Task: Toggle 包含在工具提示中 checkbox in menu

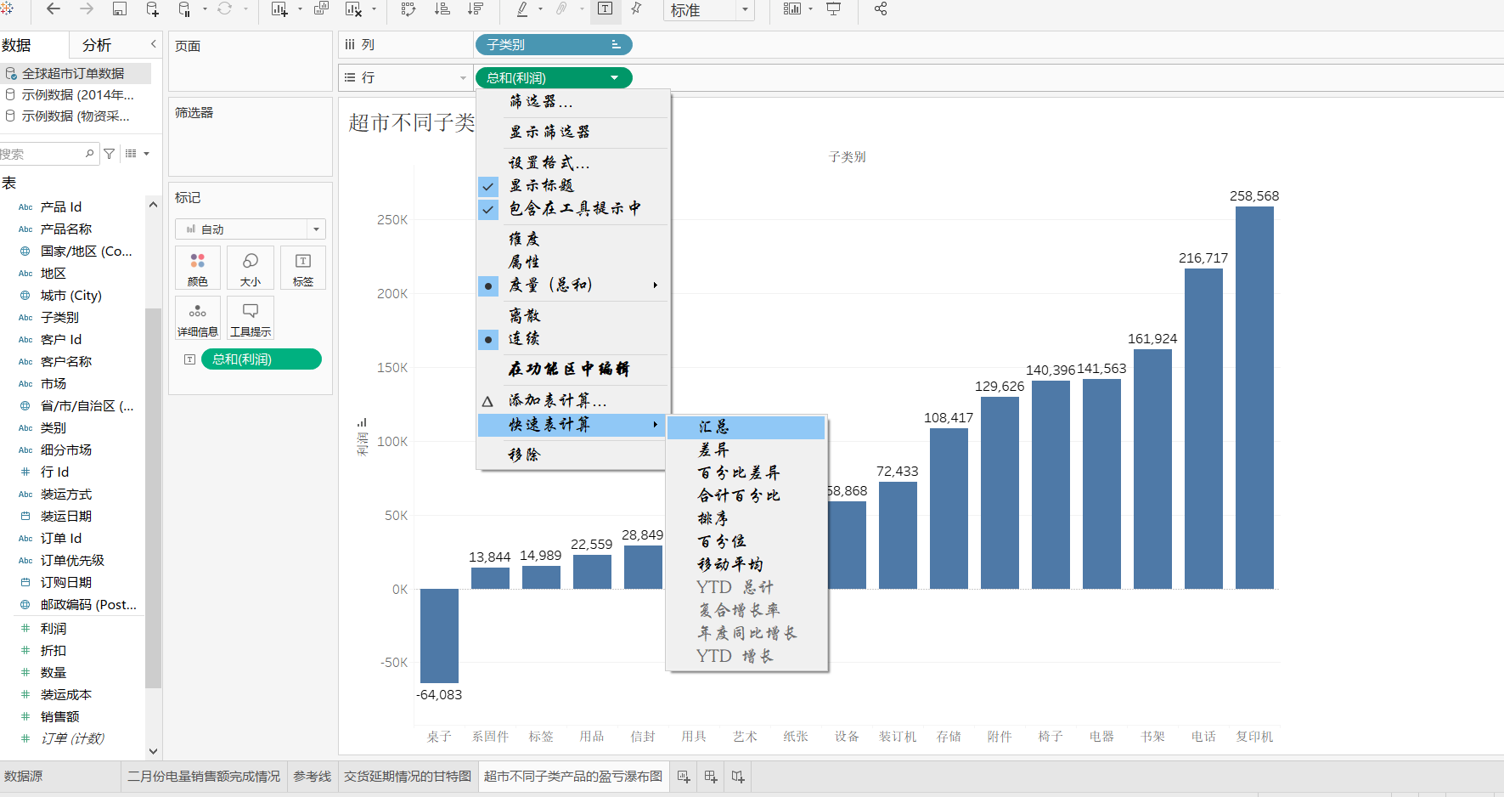Action: 488,209
